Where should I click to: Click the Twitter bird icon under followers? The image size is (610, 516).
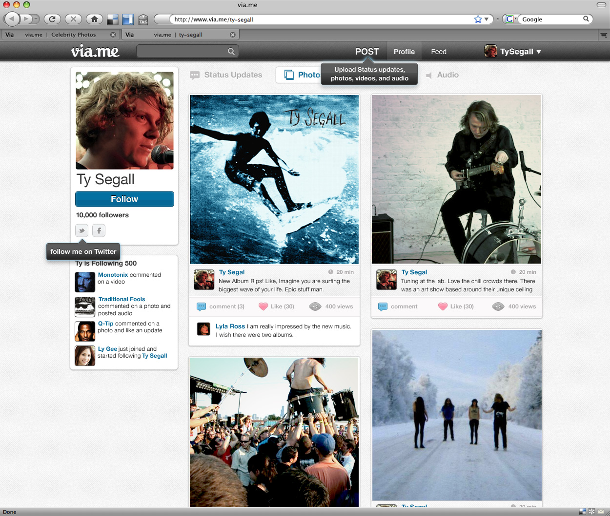pyautogui.click(x=82, y=230)
